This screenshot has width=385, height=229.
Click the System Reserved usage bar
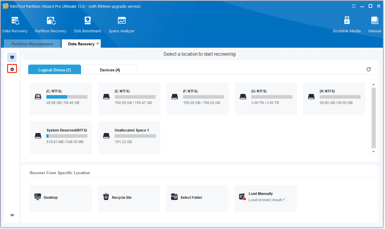pyautogui.click(x=67, y=136)
